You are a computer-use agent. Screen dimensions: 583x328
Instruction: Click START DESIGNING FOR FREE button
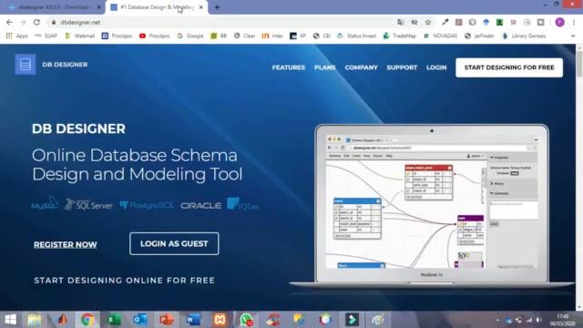pos(509,67)
